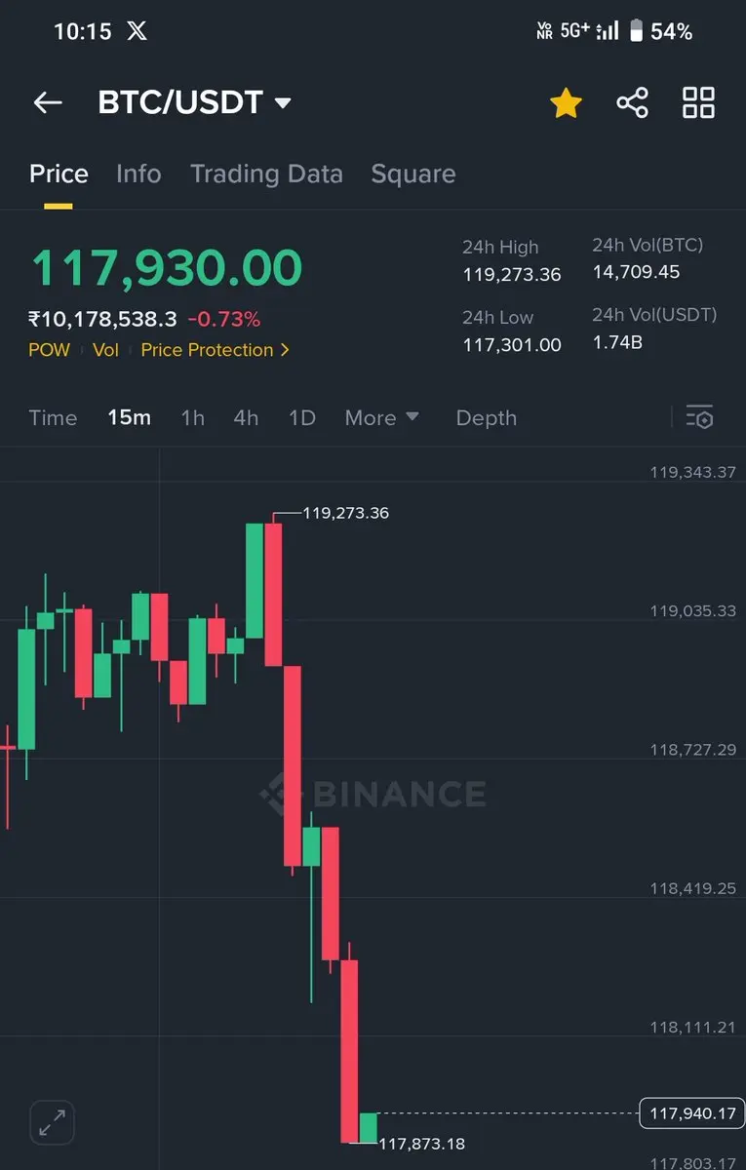Tap the X app icon in status bar
This screenshot has width=746, height=1170.
137,31
